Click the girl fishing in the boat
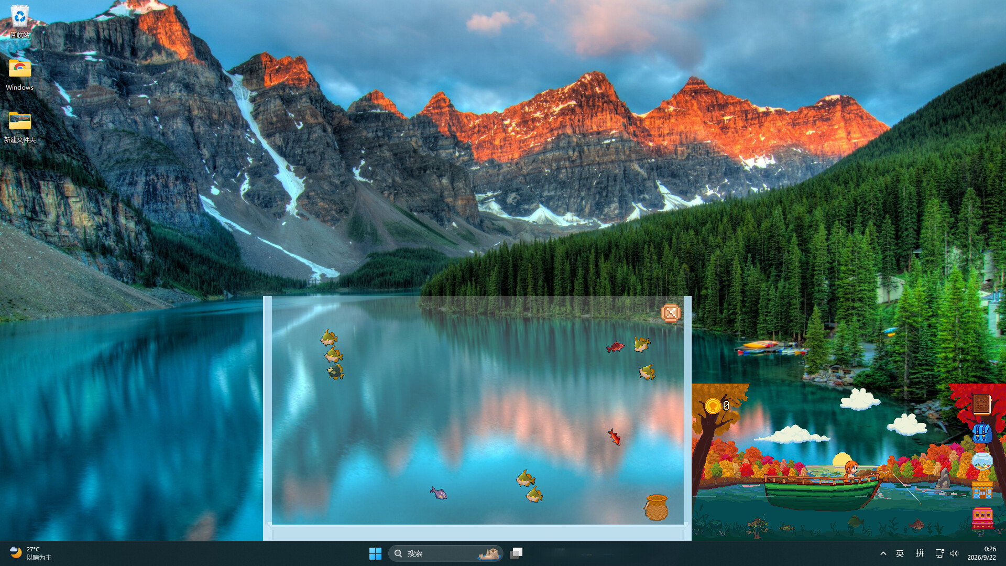This screenshot has width=1006, height=566. point(851,471)
